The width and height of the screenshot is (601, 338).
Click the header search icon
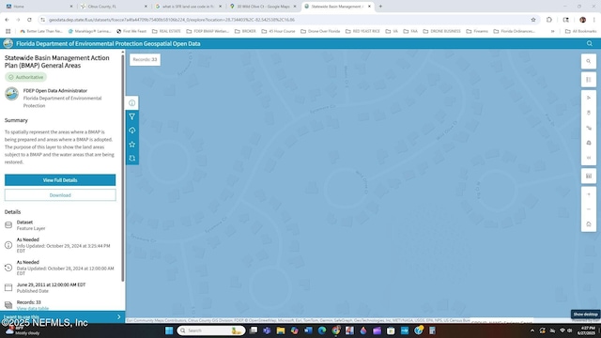pyautogui.click(x=589, y=44)
